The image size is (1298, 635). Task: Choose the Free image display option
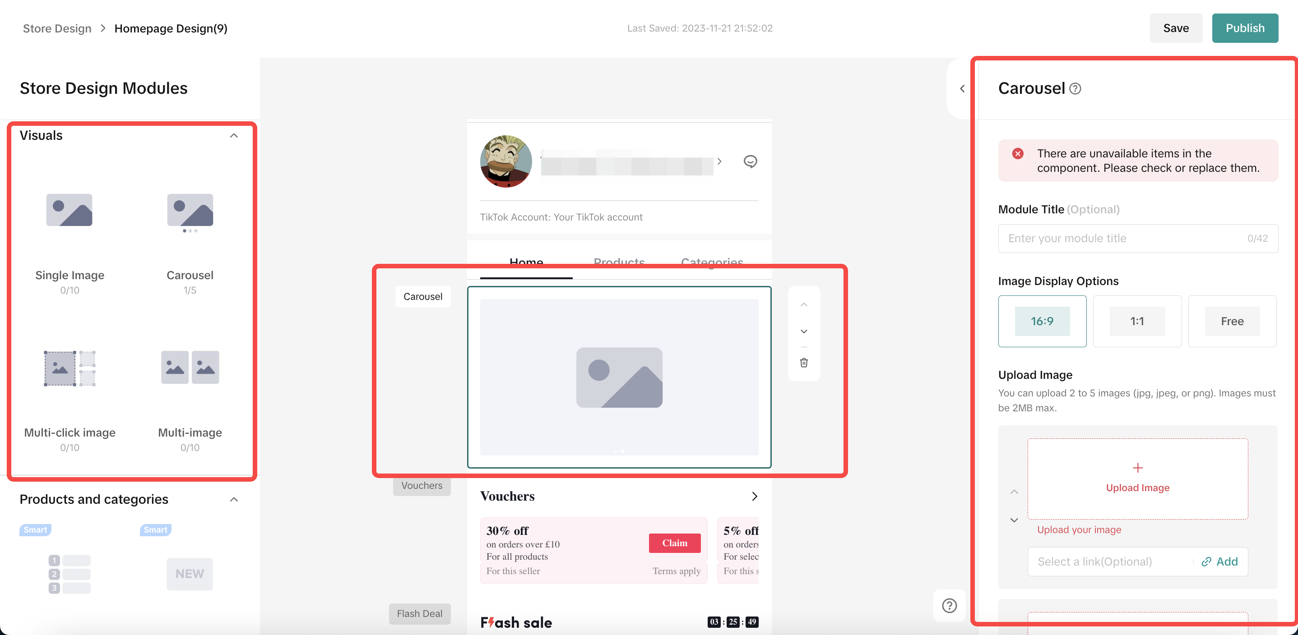point(1232,321)
